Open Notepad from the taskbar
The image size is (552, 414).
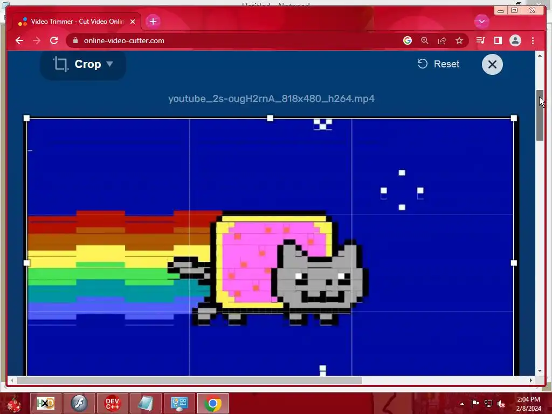tap(146, 403)
